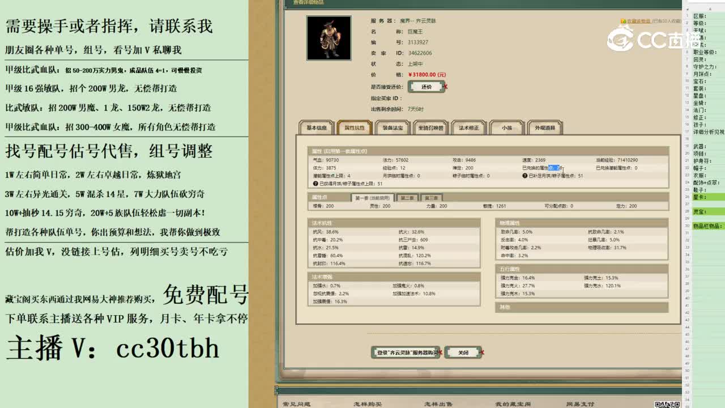
Task: Click the character portrait thumbnail
Action: tap(329, 38)
